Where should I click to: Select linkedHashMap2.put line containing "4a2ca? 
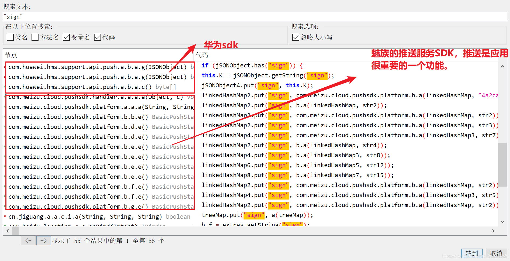(349, 95)
